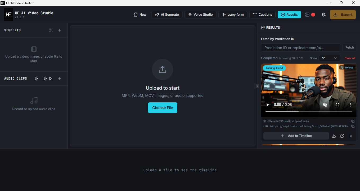
Task: Click the panel resize handle beside Results
Action: pos(257,86)
